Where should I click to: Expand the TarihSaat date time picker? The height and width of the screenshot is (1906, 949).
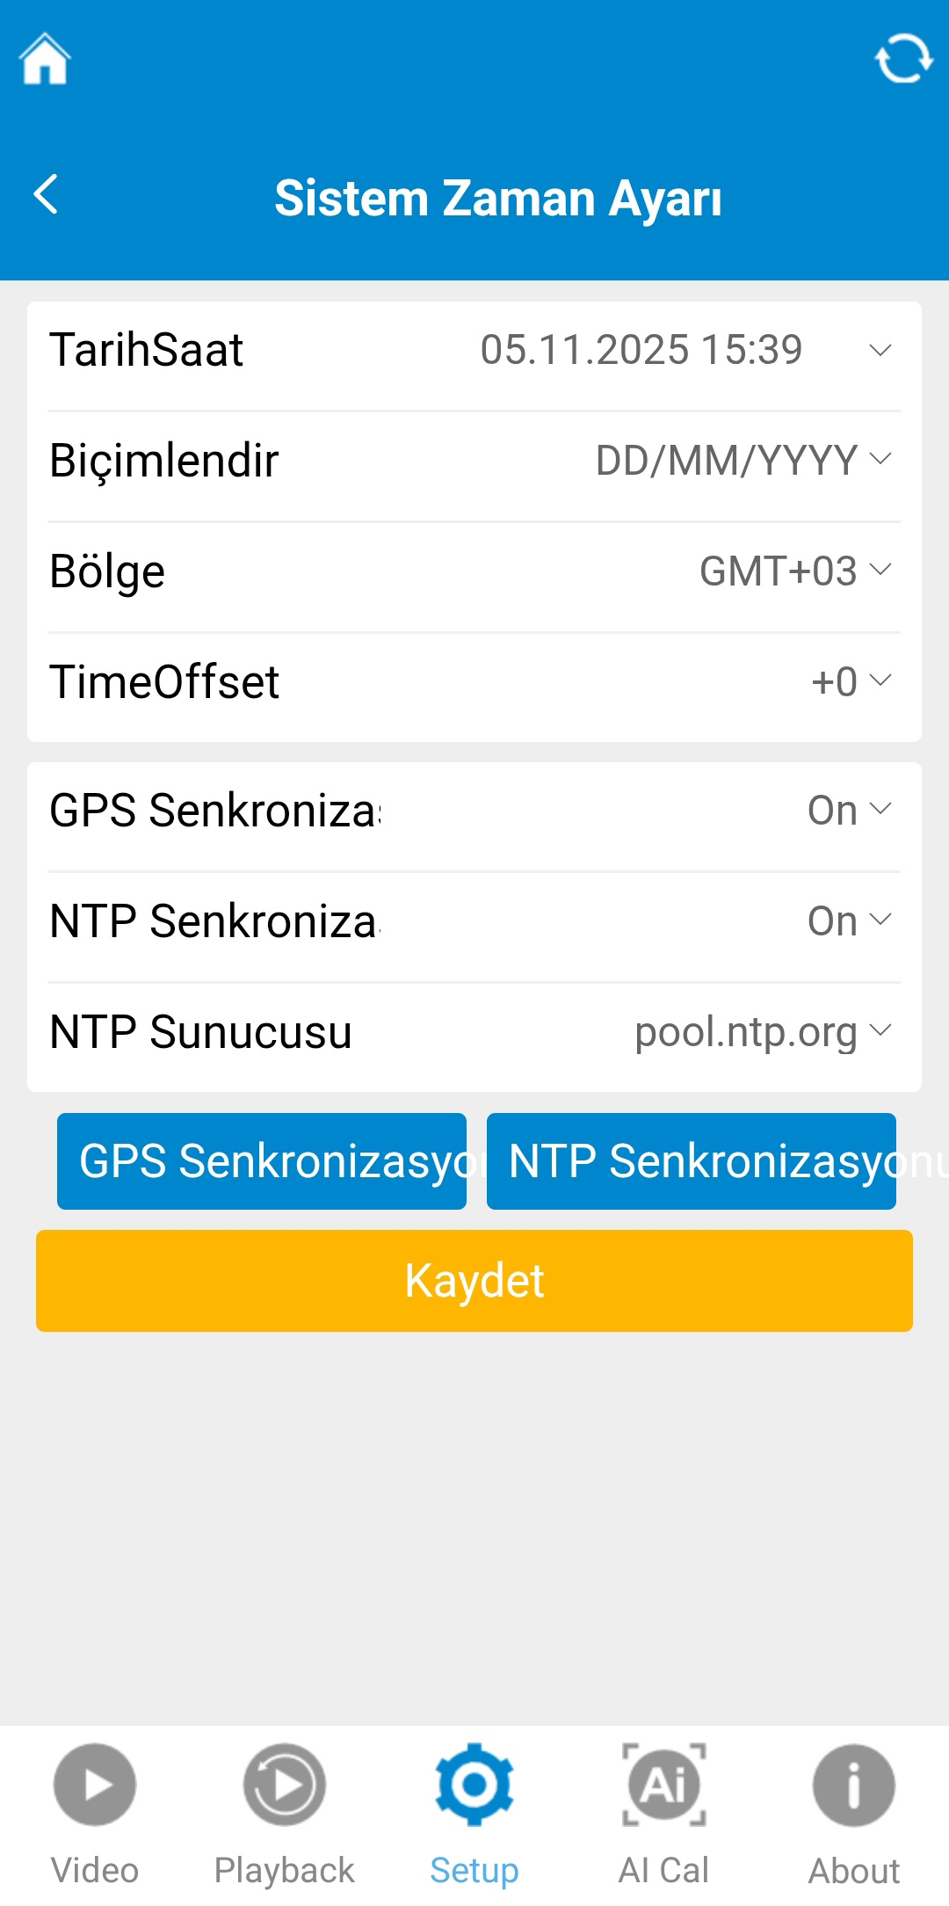685,350
